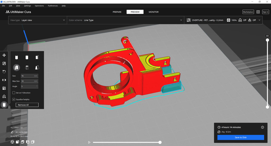Open the Per Model Settings tool

pos(4,88)
